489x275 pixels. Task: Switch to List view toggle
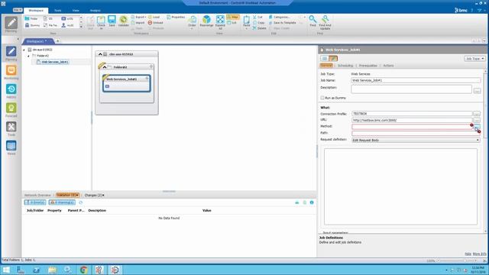[232, 23]
